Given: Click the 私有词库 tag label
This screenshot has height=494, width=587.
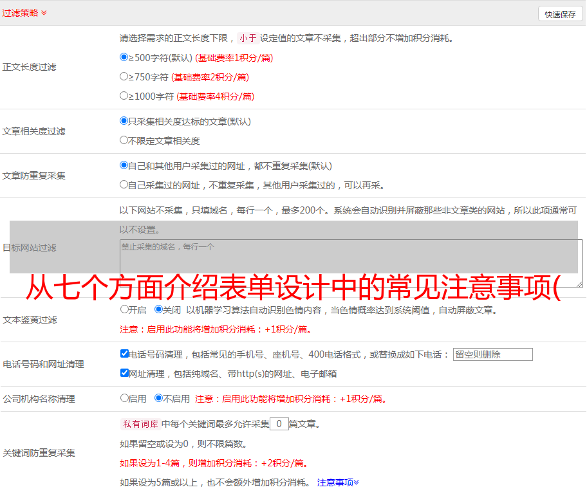Looking at the screenshot, I should pos(140,424).
